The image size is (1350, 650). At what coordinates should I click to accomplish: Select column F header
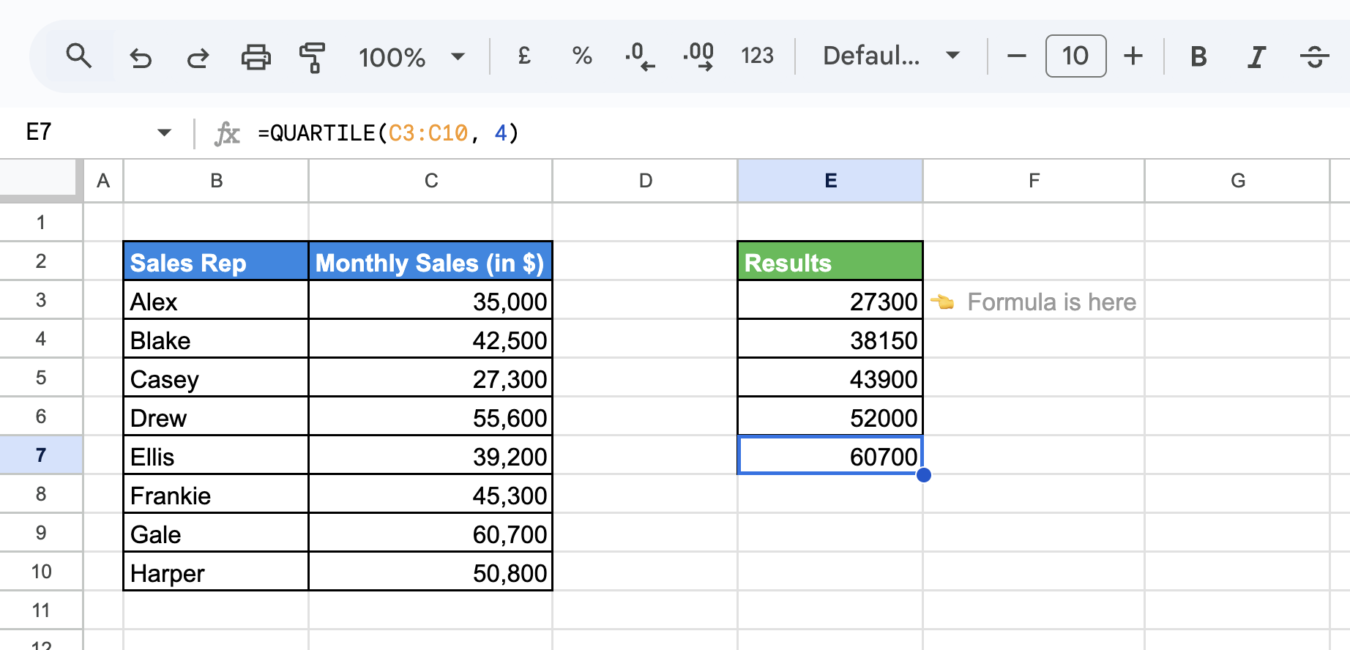pyautogui.click(x=1034, y=180)
